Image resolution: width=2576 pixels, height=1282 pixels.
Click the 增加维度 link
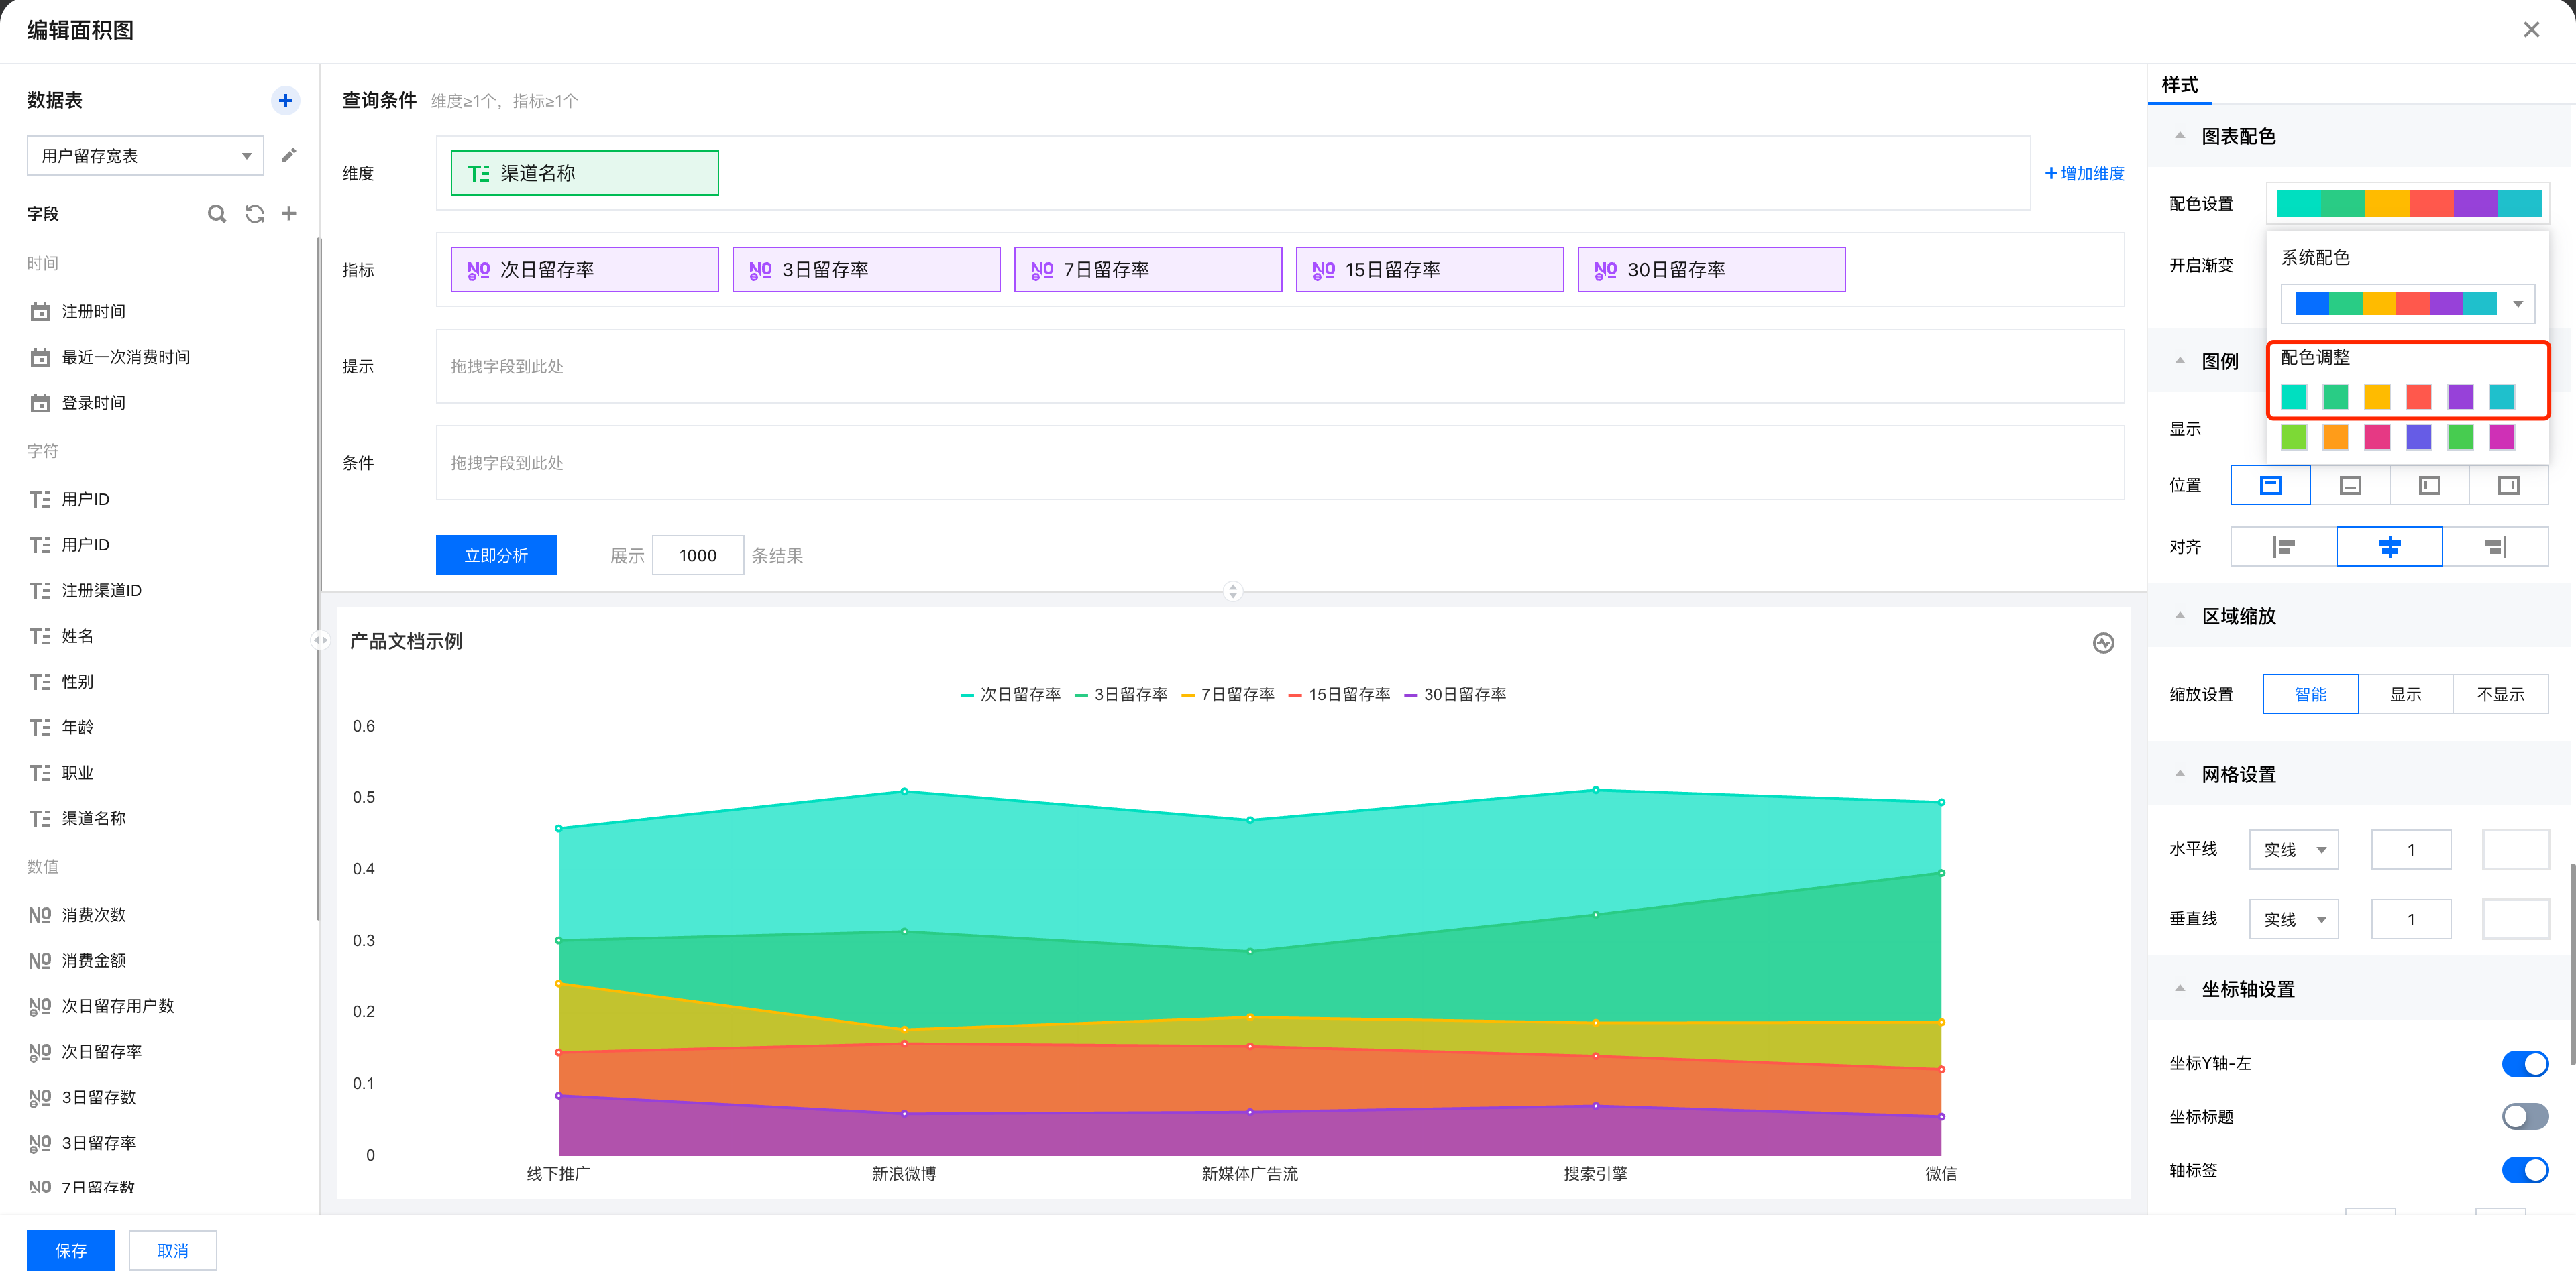tap(2085, 173)
